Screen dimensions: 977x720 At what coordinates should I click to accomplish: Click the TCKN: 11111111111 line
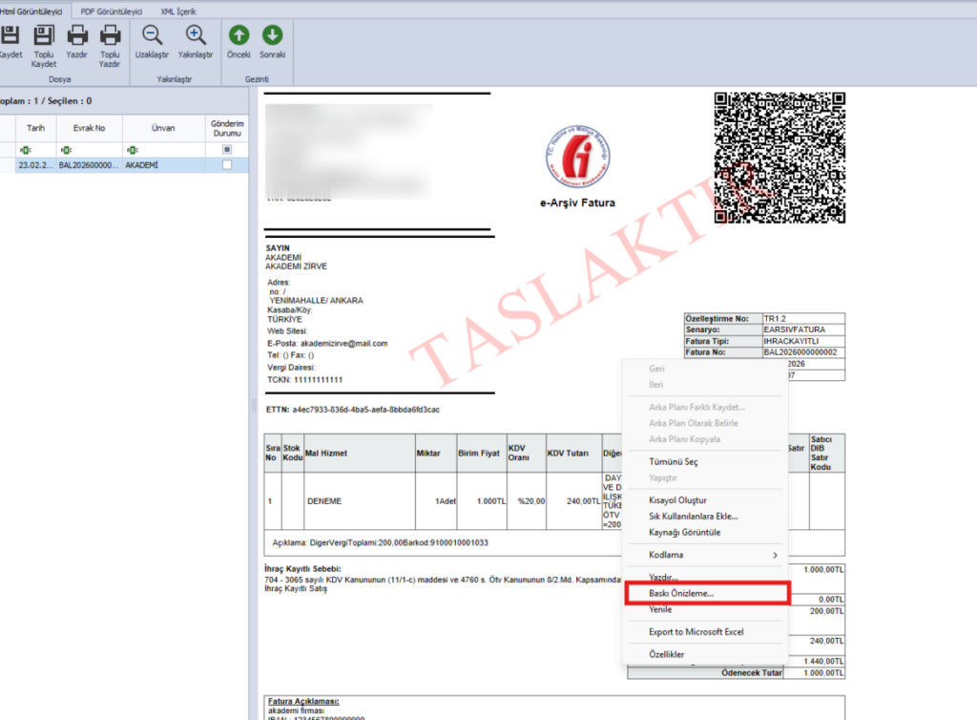pos(304,380)
